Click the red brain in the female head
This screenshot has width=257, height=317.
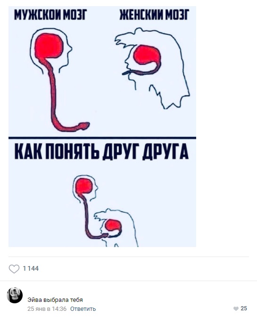tap(147, 55)
